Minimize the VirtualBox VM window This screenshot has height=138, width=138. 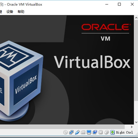click(107, 4)
